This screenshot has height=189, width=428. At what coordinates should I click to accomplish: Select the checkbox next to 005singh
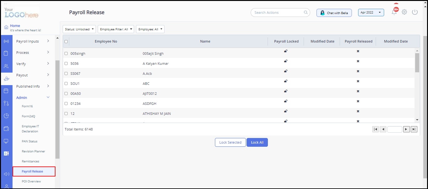(x=66, y=54)
